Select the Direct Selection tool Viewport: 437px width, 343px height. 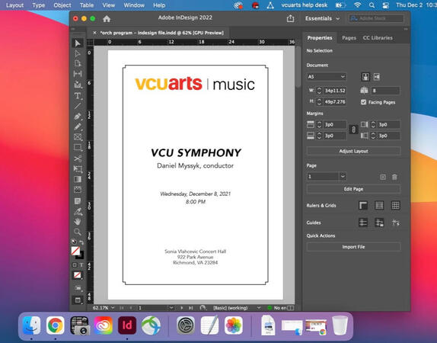coord(78,53)
